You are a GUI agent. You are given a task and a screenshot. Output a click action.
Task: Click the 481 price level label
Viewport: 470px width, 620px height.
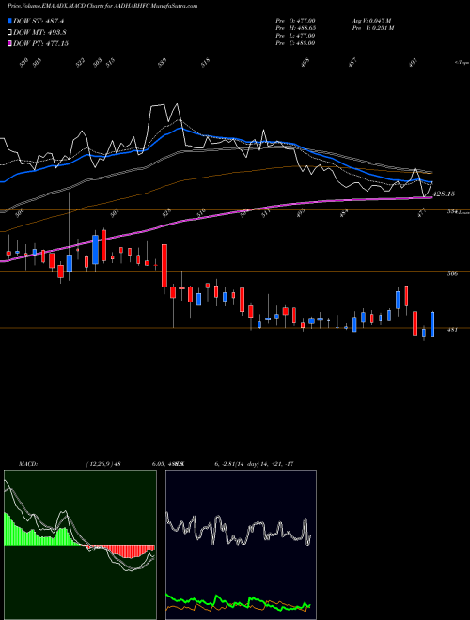(452, 329)
